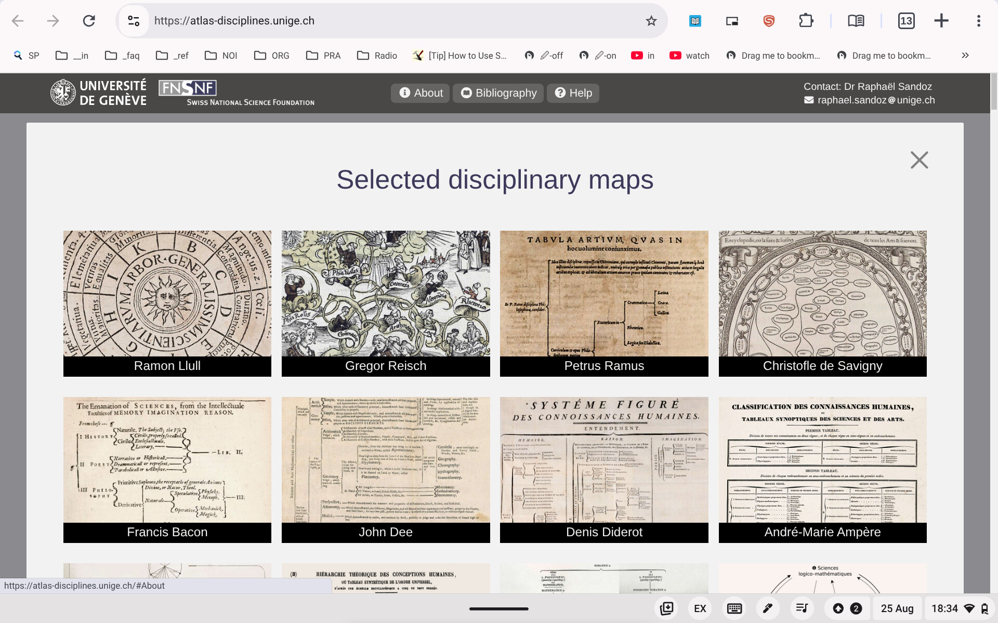
Task: Open a new tab with the plus icon
Action: pyautogui.click(x=941, y=21)
